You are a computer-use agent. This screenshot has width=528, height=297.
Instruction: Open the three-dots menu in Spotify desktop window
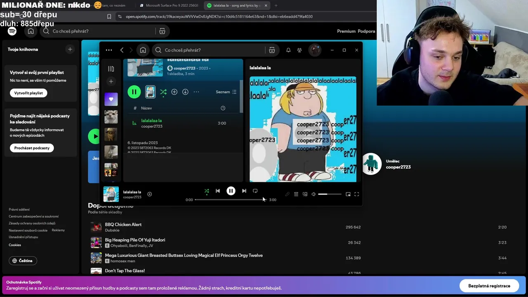click(x=109, y=50)
